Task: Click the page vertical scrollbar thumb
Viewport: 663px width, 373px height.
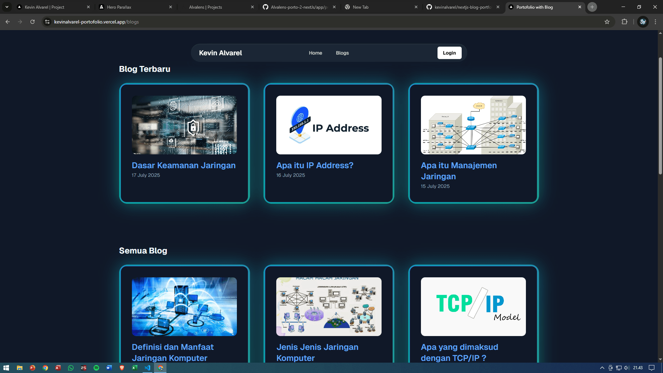Action: point(660,116)
